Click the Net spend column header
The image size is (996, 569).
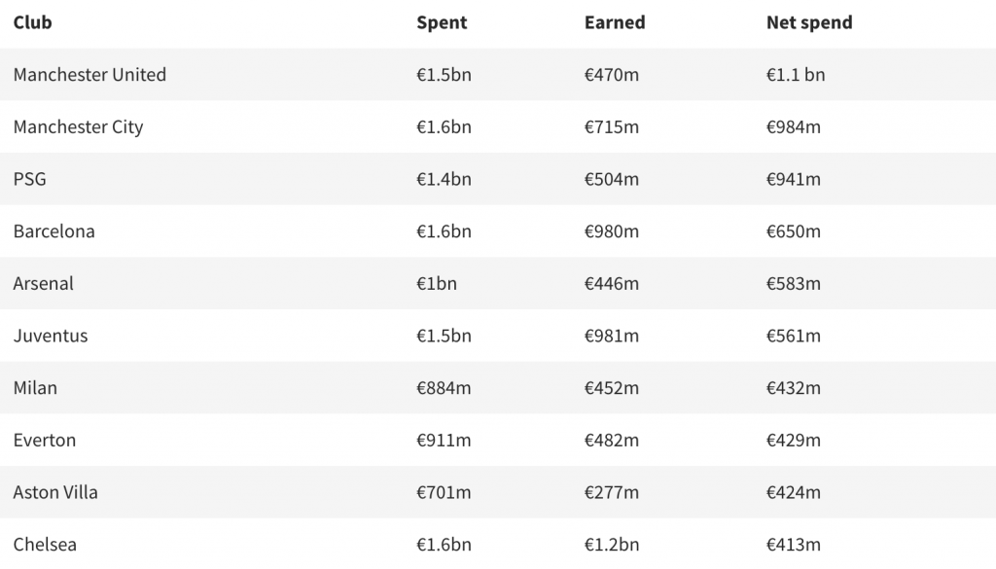(x=809, y=22)
